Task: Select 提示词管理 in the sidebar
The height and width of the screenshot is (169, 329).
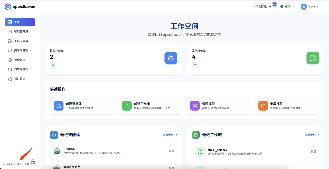Action: 20,51
